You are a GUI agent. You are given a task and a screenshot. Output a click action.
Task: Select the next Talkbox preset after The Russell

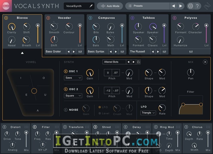point(158,52)
